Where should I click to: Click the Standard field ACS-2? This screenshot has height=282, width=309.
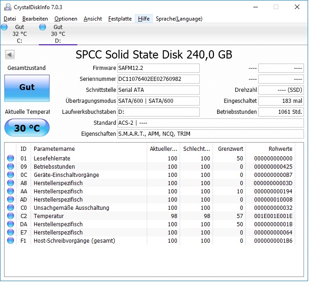(x=210, y=123)
